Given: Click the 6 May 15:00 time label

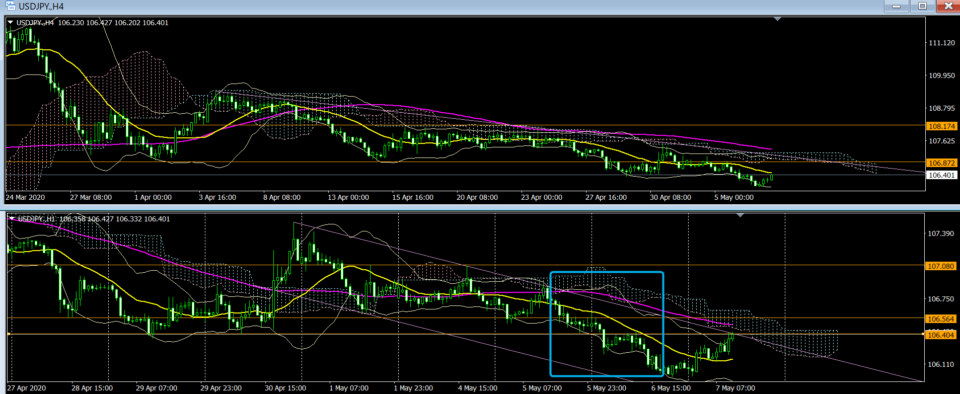Looking at the screenshot, I should click(671, 388).
